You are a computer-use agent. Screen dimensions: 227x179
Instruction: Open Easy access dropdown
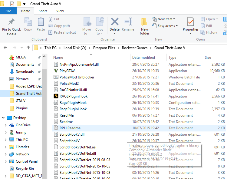click(x=165, y=26)
